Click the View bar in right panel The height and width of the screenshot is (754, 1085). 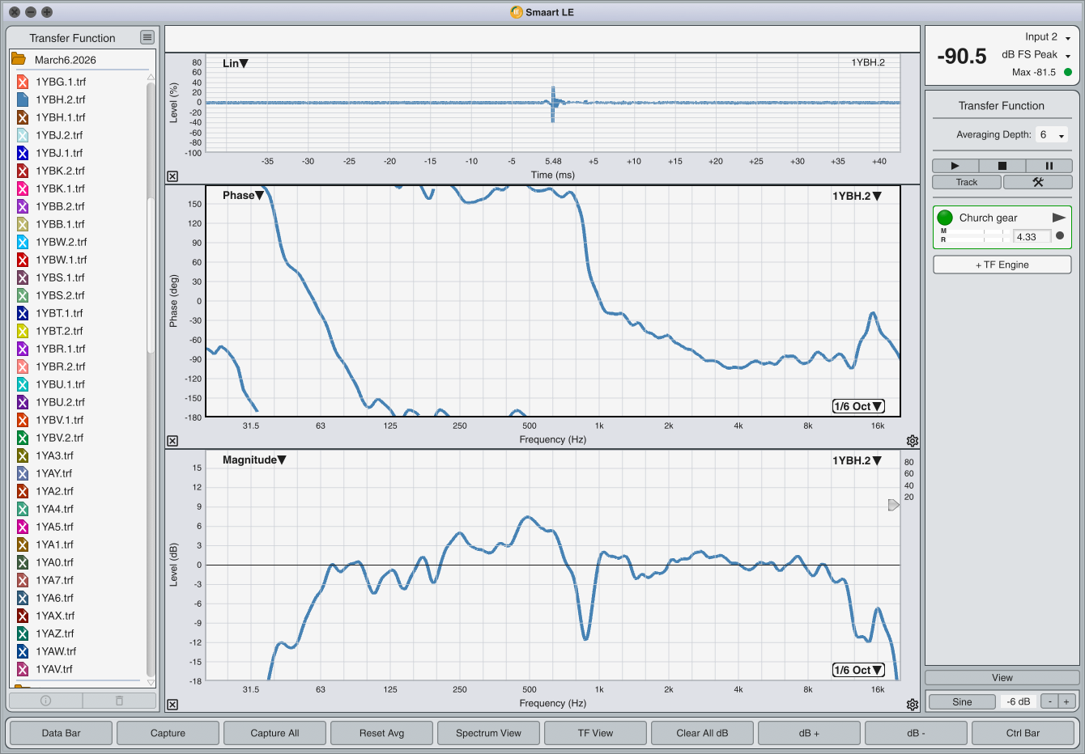[1002, 678]
